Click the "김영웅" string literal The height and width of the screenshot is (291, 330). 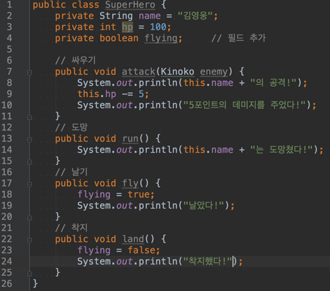click(x=195, y=16)
